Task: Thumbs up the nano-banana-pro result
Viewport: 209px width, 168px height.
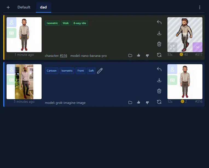Action: [x=139, y=55]
